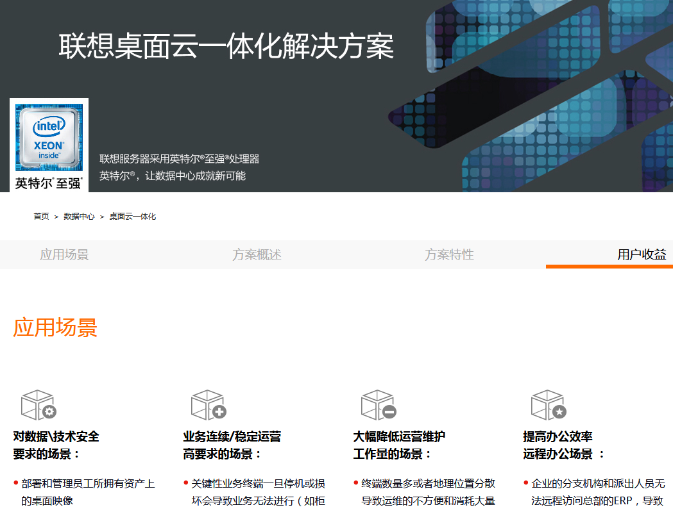Click bullet 终端数量多或者地理位置分散
673x512 pixels.
coord(428,484)
